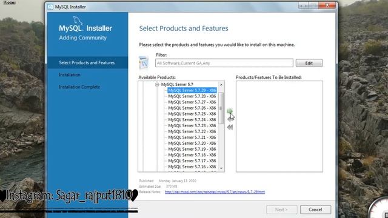Click the MySQL Installer title bar icon
The image size is (388, 218).
click(x=50, y=7)
